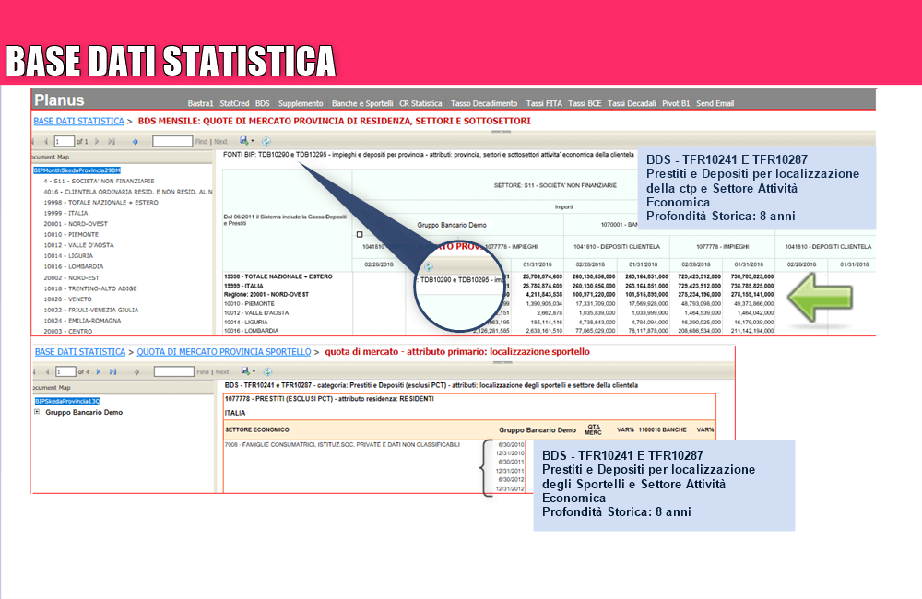Follow BASE DATI STATISTICA link in quota di mercato breadcrumb
This screenshot has height=599, width=922.
click(x=80, y=352)
